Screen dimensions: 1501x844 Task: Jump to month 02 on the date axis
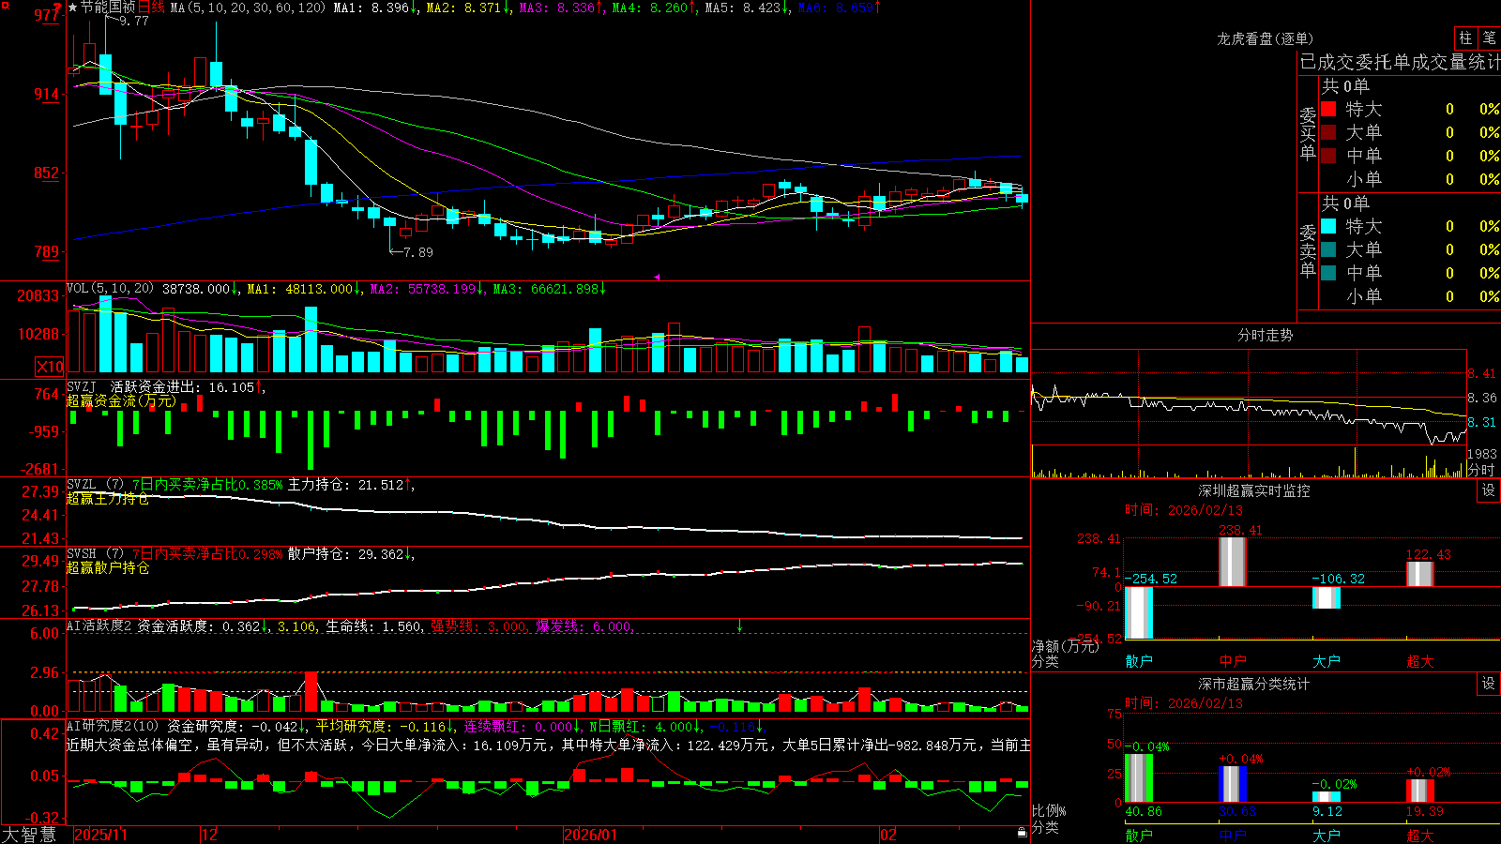887,835
